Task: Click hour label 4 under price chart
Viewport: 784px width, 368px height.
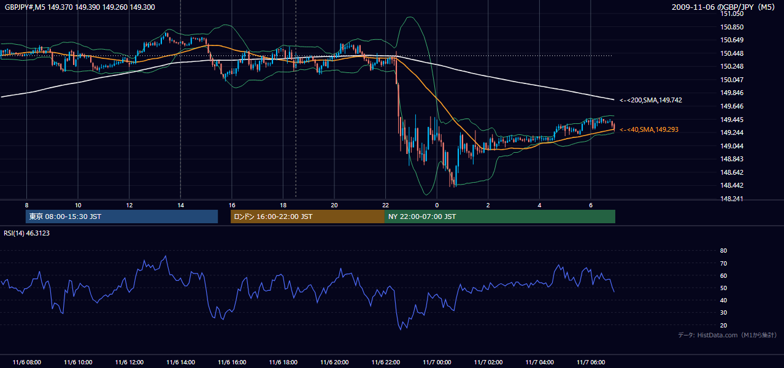Action: click(539, 204)
